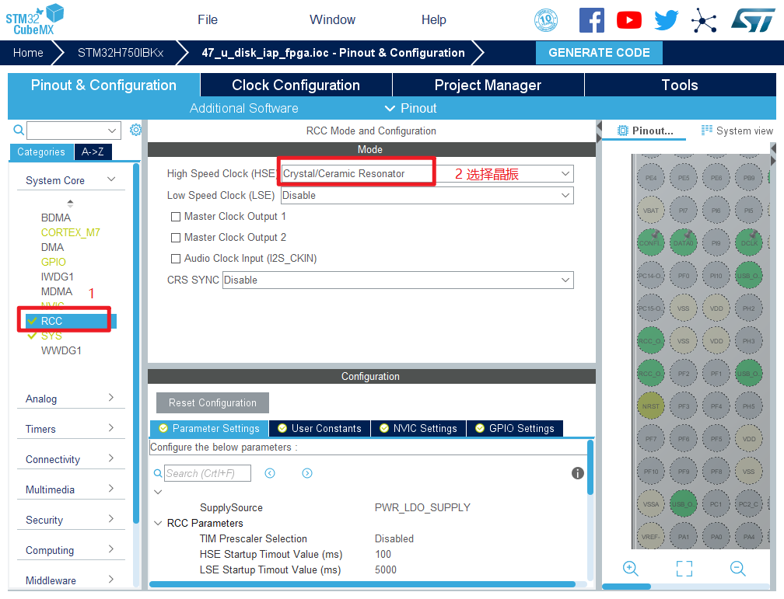Open the Twitter bird icon
This screenshot has height=599, width=784.
click(666, 20)
